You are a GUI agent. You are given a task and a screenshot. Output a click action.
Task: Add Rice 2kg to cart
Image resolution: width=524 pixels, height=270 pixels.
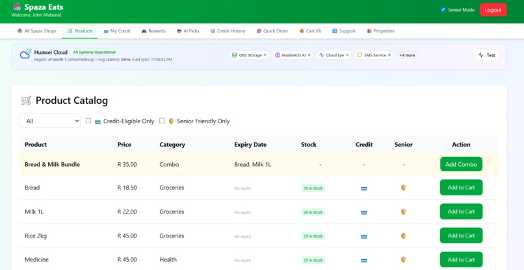(461, 236)
